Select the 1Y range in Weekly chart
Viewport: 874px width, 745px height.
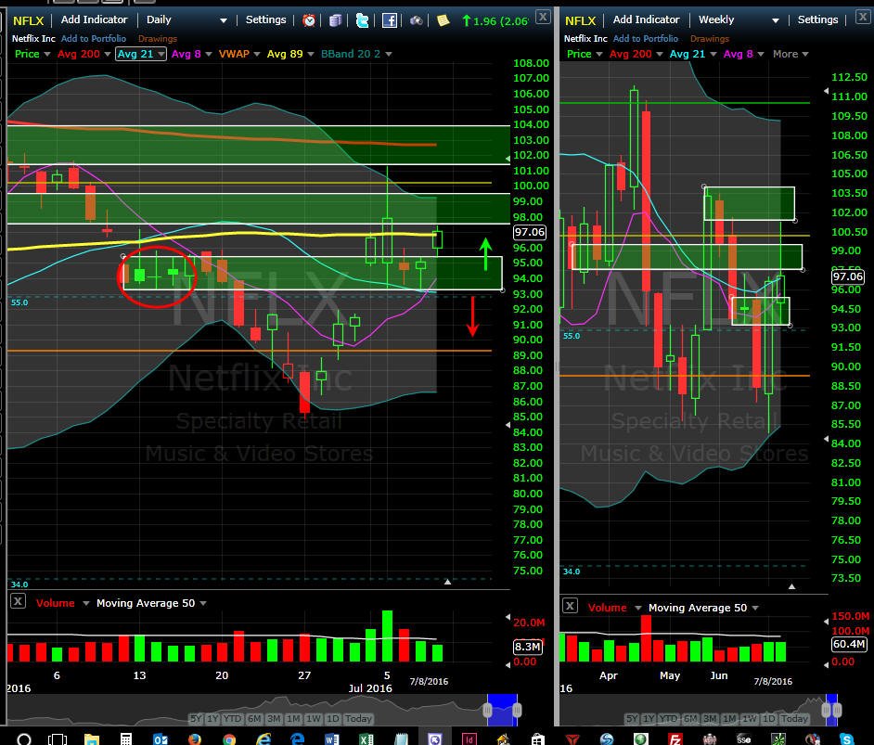[649, 719]
